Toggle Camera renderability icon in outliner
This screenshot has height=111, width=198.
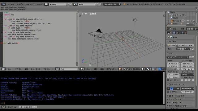[x=194, y=21]
